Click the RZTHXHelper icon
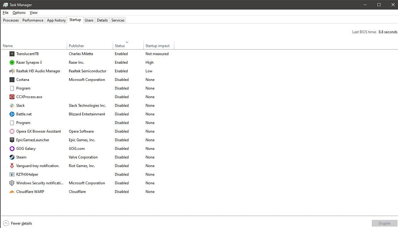 [12, 174]
